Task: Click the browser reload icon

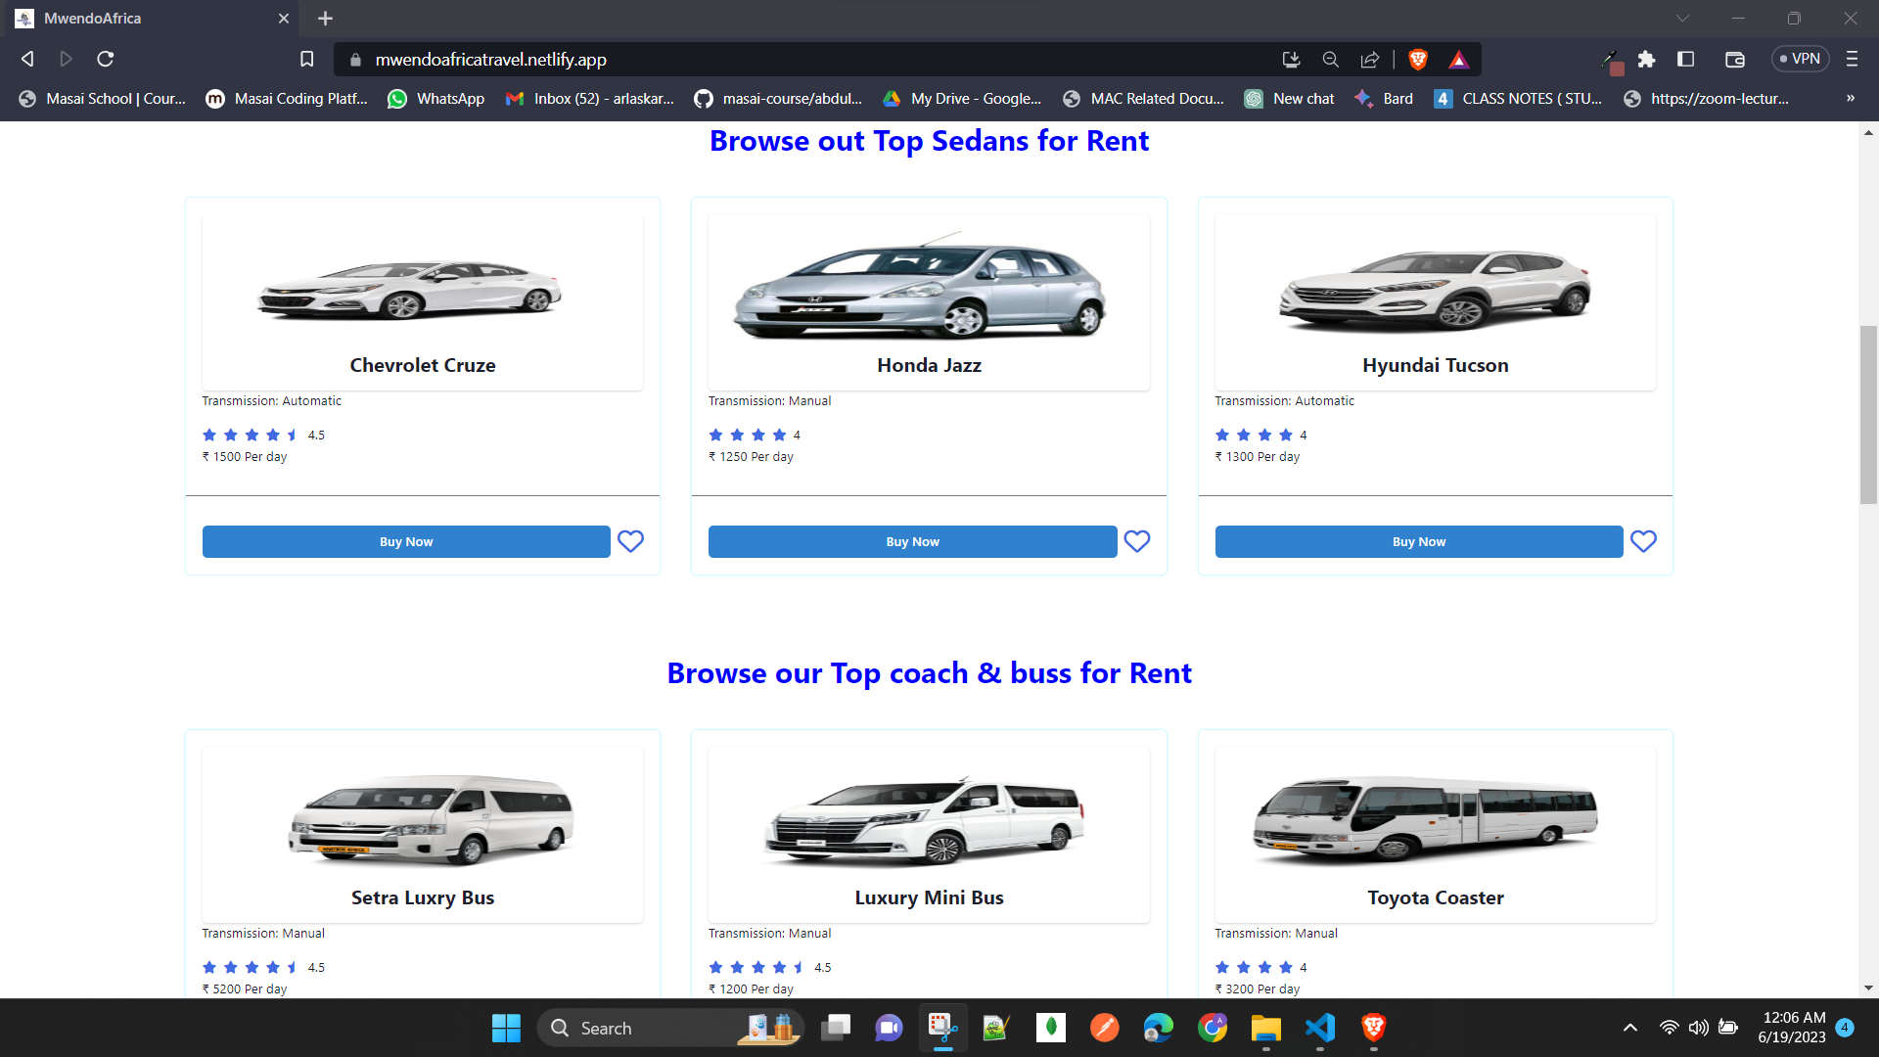Action: pyautogui.click(x=106, y=60)
